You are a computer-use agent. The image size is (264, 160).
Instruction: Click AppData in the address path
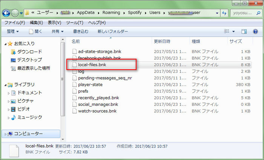[x=86, y=12]
